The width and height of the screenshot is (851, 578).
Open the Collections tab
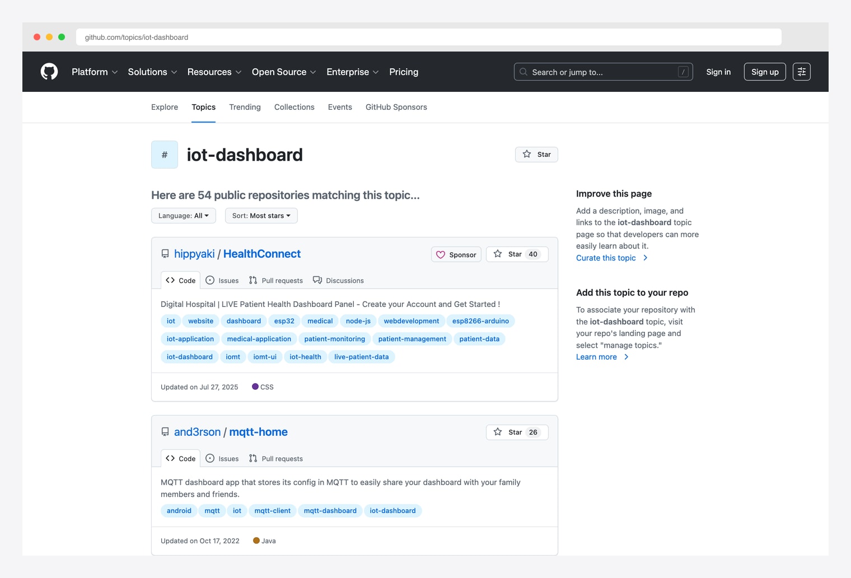tap(294, 107)
